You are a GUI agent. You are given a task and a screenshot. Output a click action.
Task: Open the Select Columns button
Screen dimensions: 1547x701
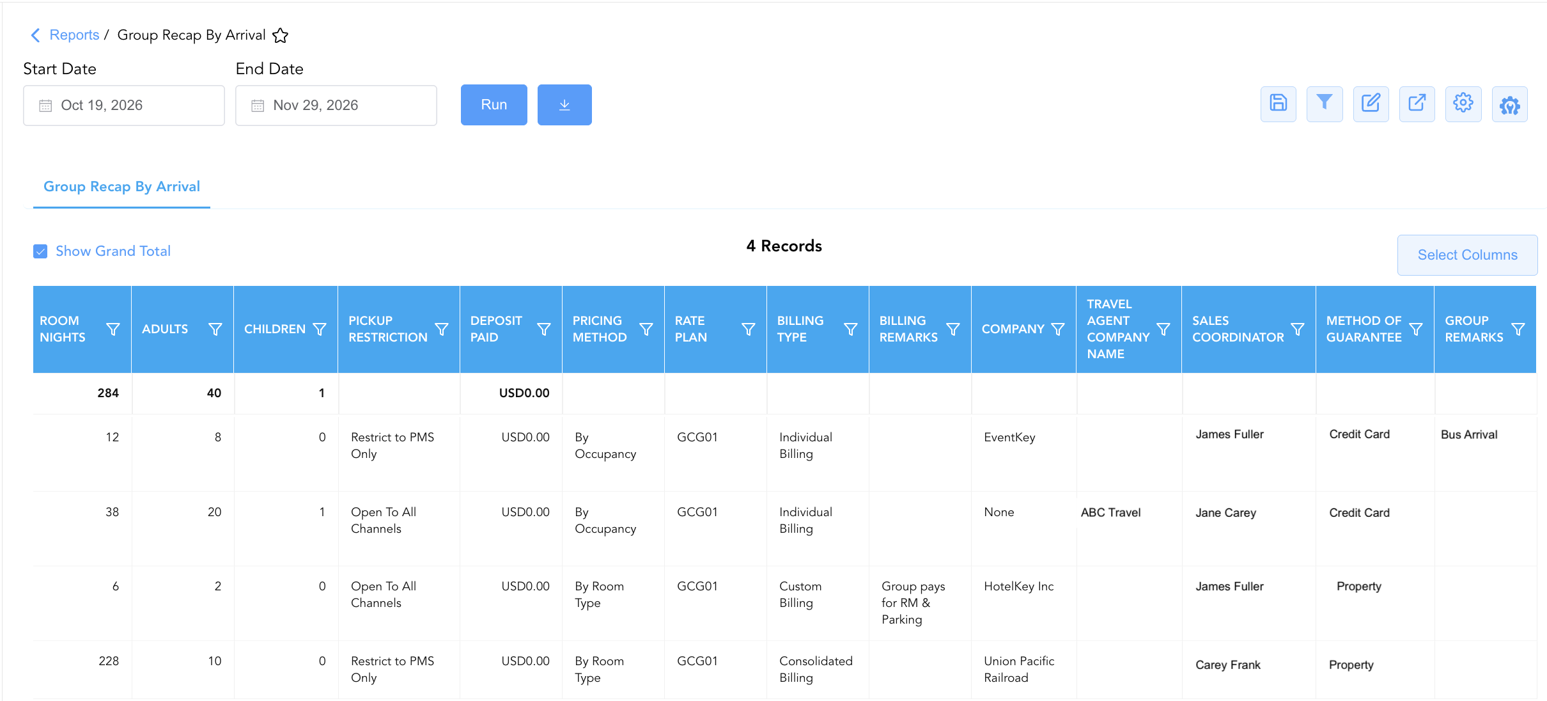1468,255
